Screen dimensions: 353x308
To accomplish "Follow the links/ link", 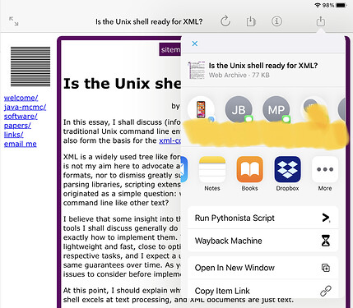I will [x=14, y=135].
